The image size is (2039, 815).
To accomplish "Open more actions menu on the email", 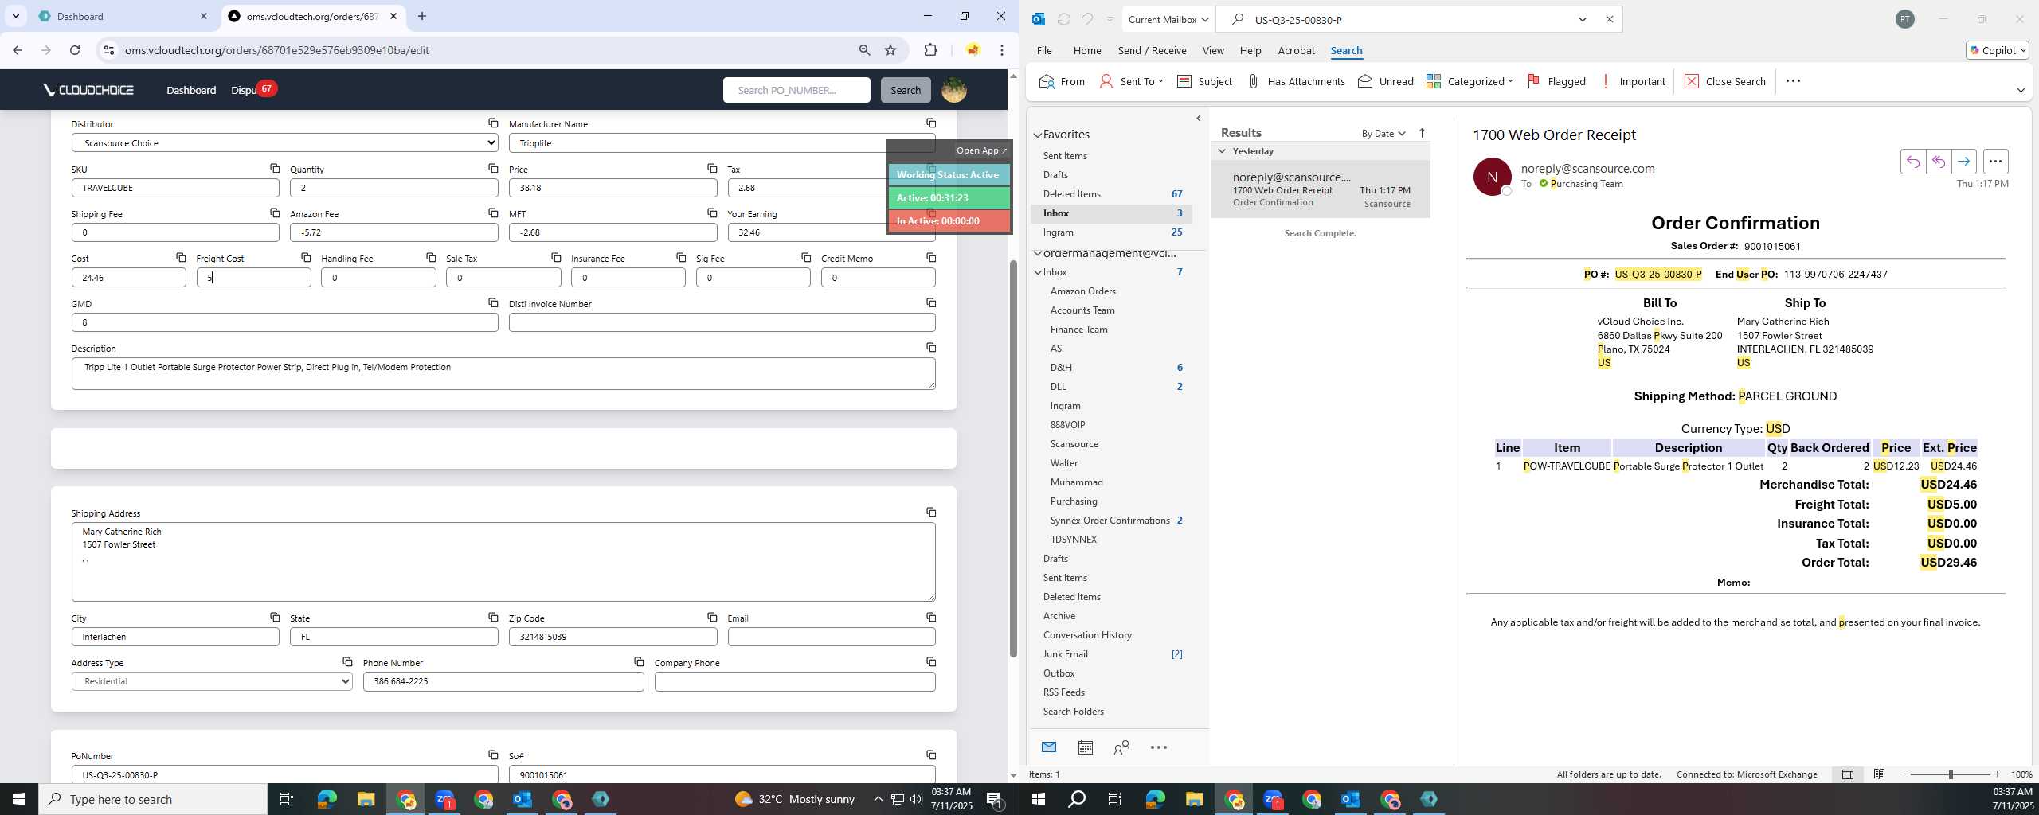I will [1995, 162].
